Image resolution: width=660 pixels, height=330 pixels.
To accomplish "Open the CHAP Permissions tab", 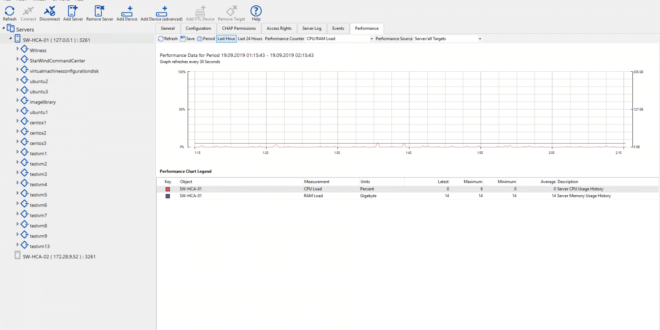I will [x=239, y=28].
